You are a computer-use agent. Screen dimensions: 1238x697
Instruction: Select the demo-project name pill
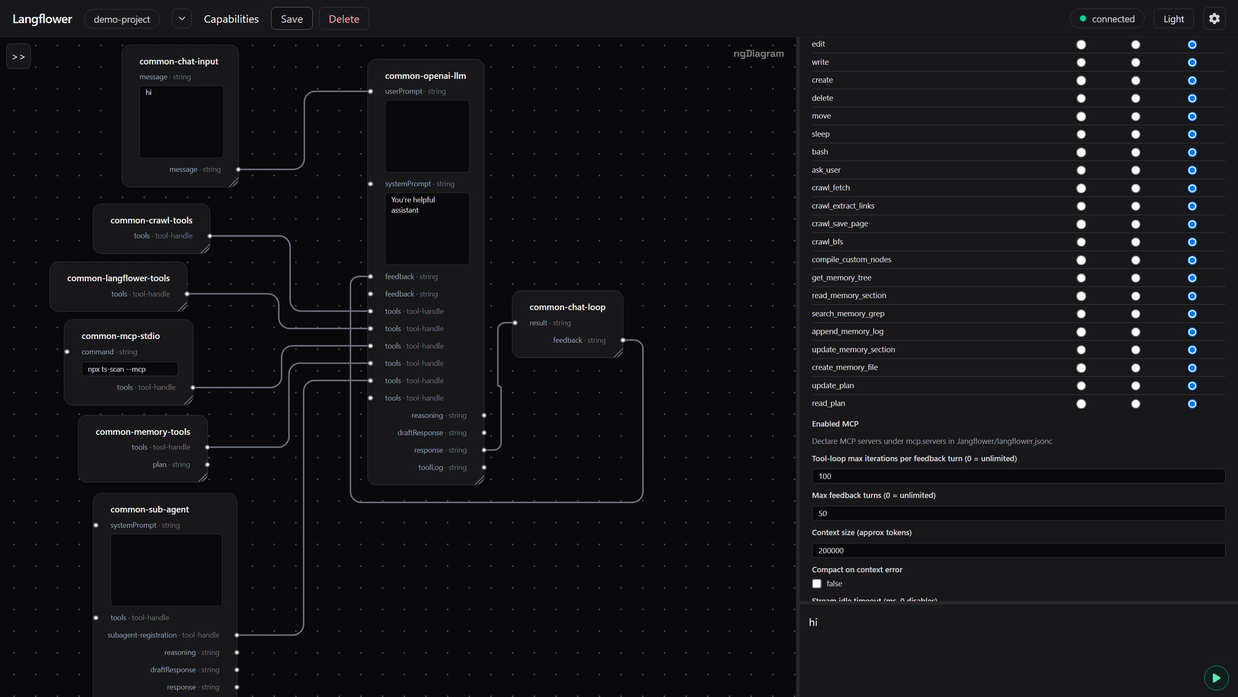coord(122,19)
